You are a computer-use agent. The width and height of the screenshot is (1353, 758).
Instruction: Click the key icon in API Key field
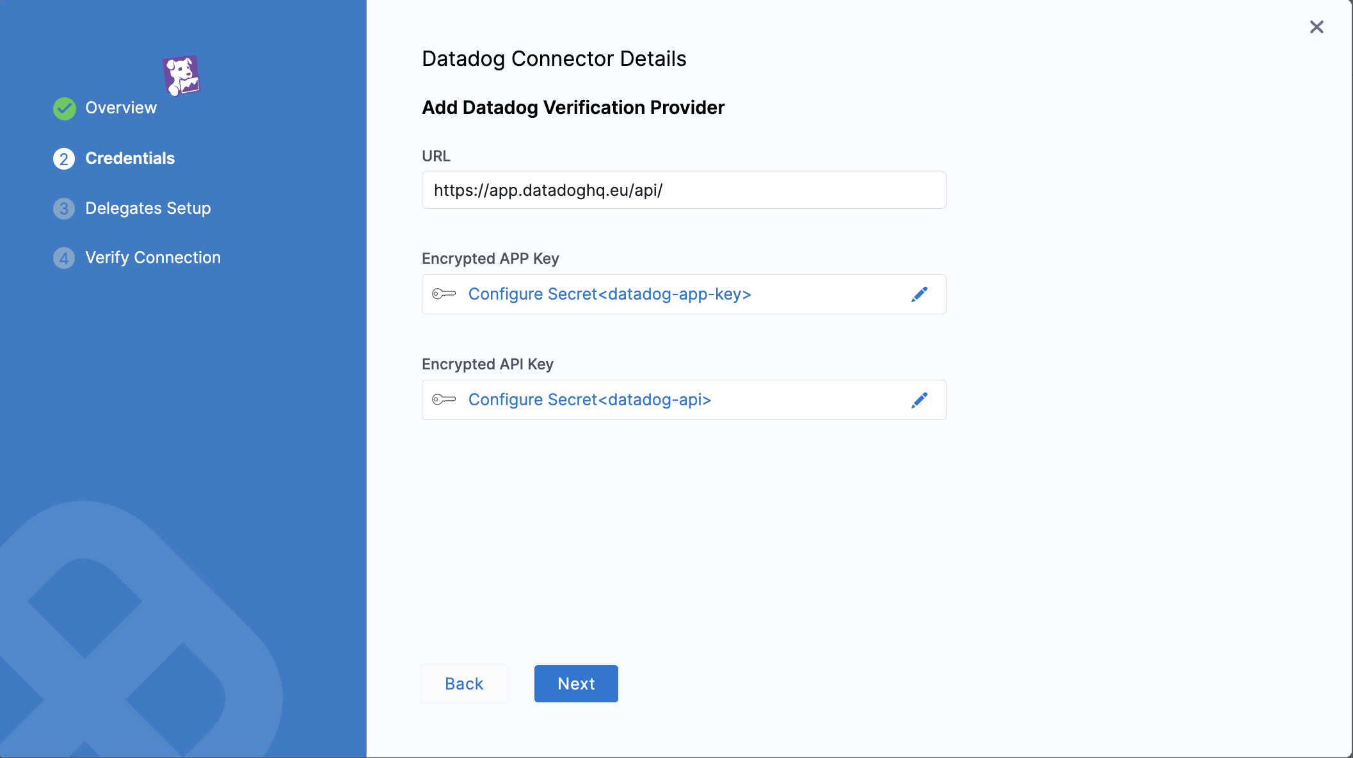[x=444, y=399]
